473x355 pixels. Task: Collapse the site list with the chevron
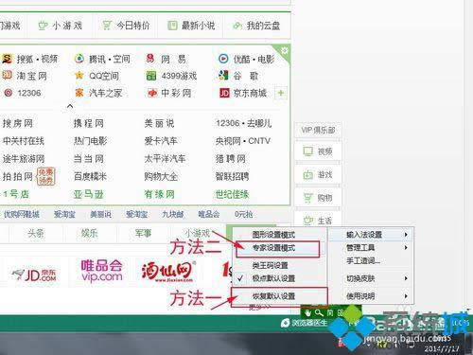(x=70, y=106)
